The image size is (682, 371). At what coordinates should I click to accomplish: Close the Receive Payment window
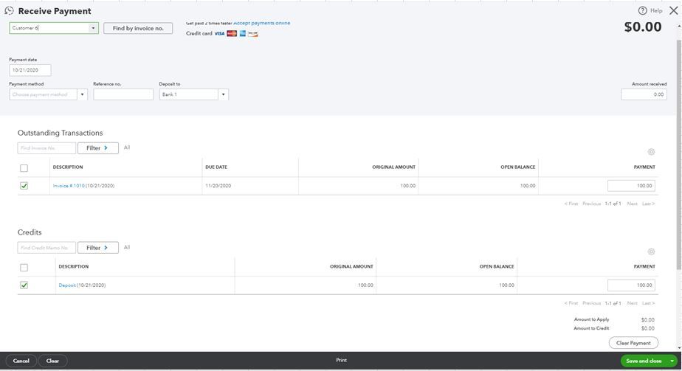point(674,10)
